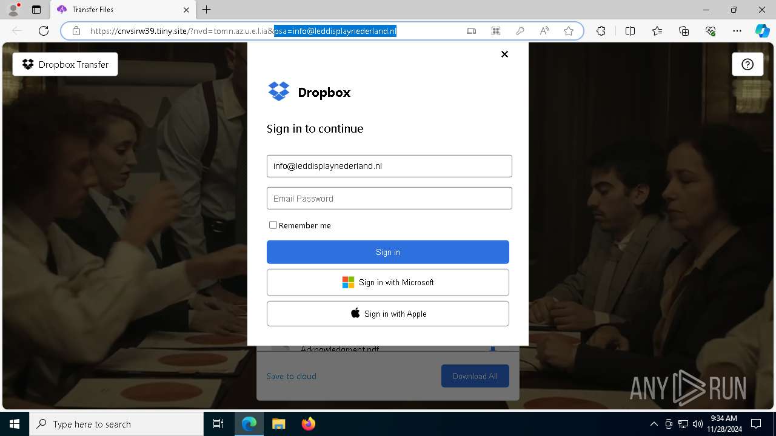Click the address bar URL
The image size is (776, 436).
(243, 31)
